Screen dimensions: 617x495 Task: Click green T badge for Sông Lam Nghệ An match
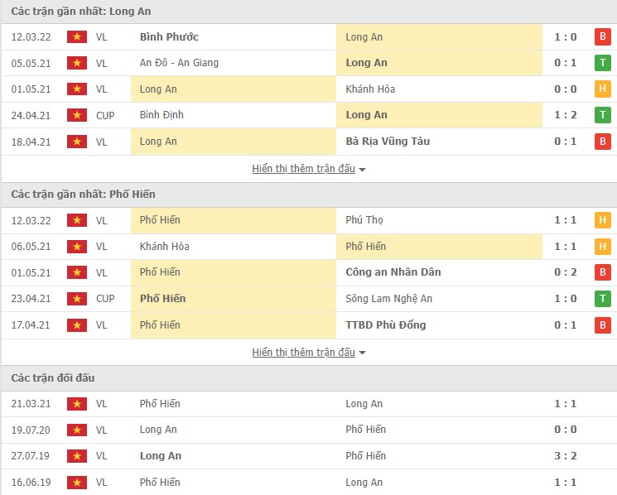pos(602,299)
